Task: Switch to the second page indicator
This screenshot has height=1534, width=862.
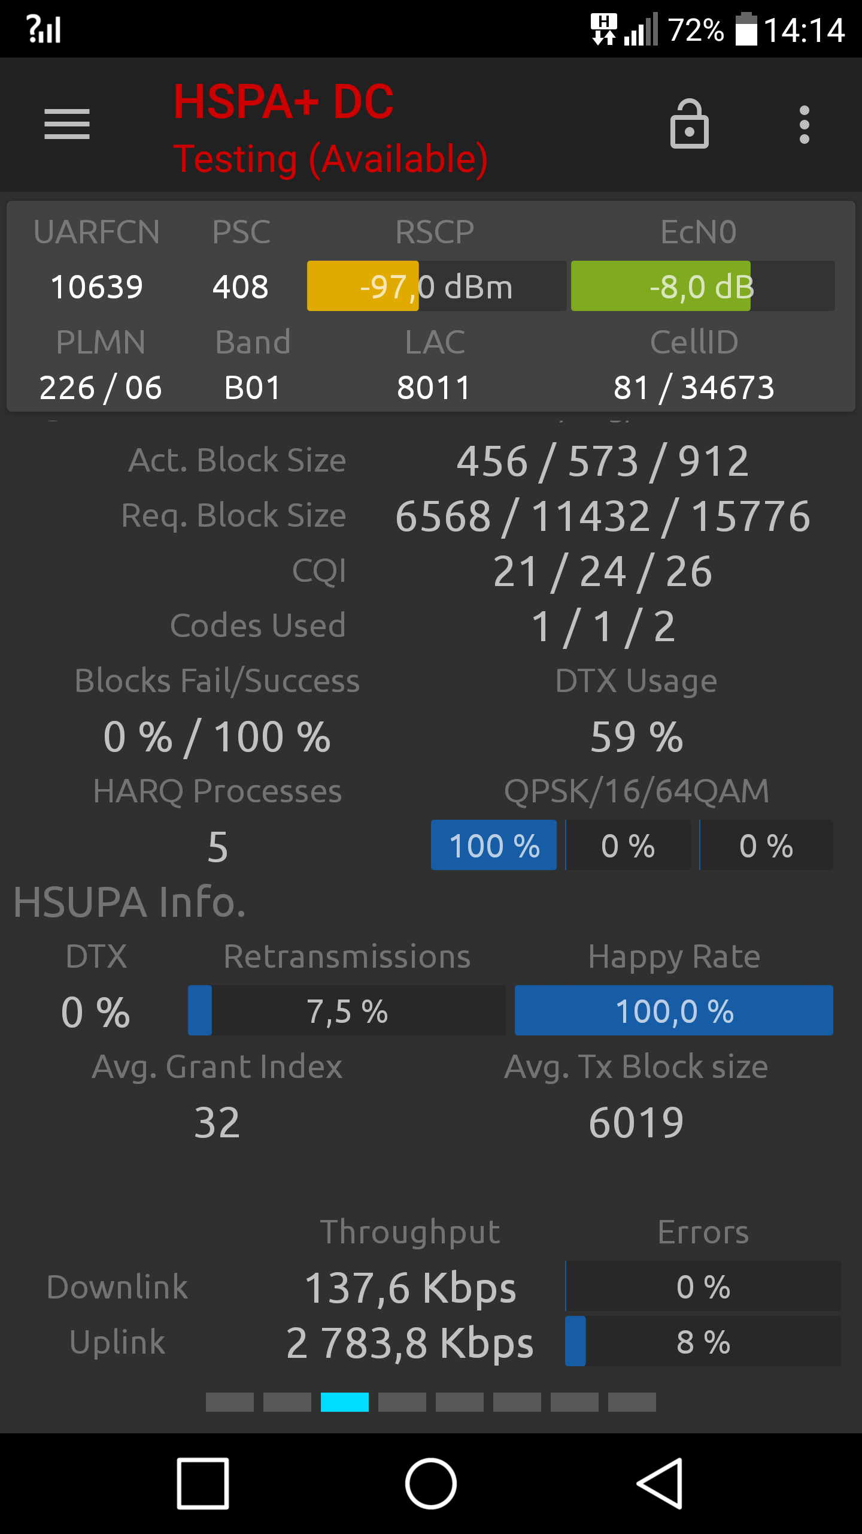Action: (x=287, y=1402)
